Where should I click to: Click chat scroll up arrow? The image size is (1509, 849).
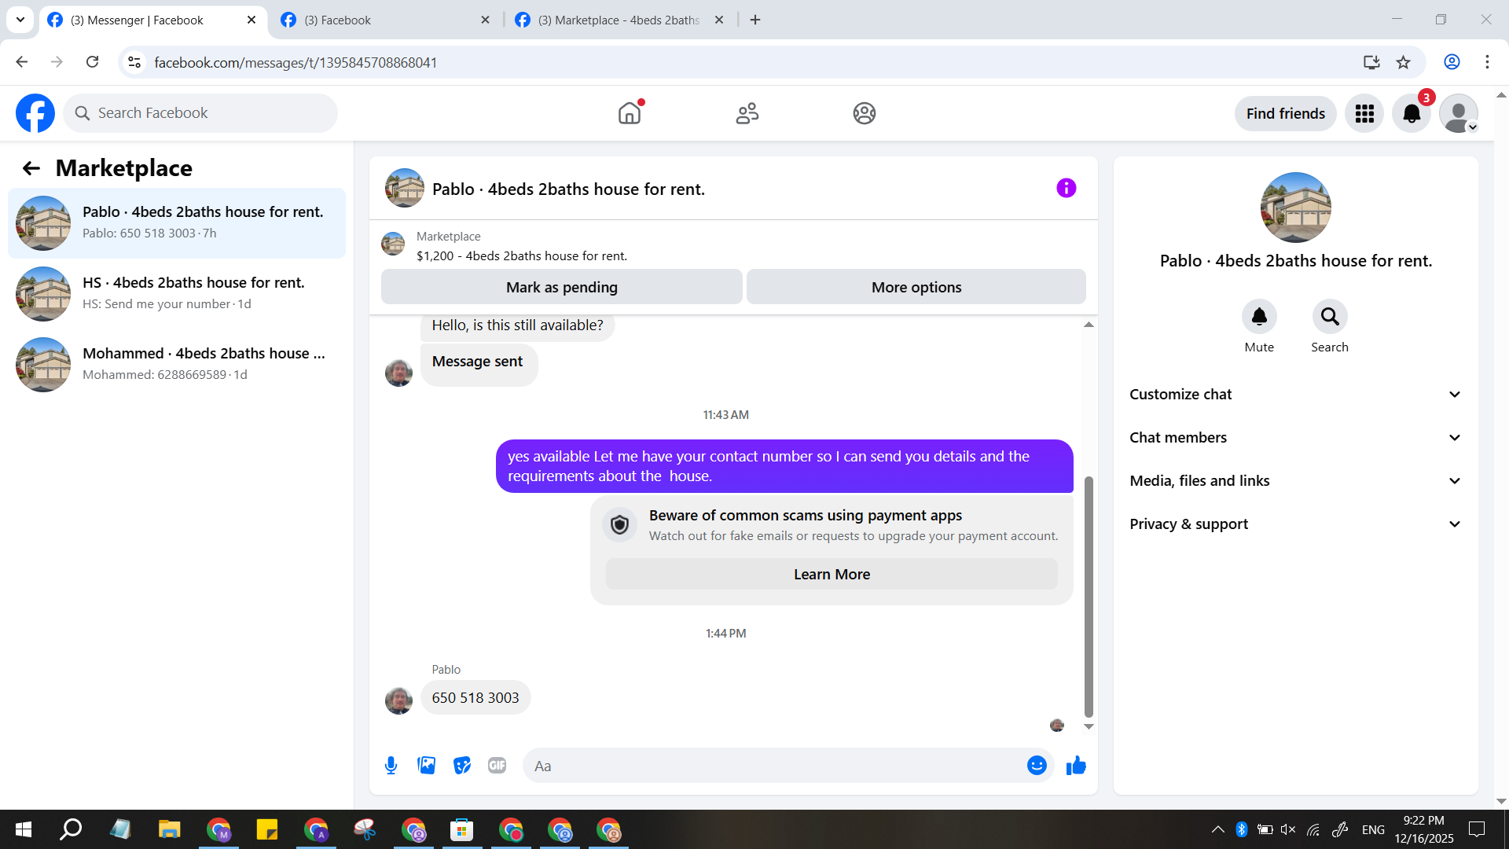[x=1089, y=325]
